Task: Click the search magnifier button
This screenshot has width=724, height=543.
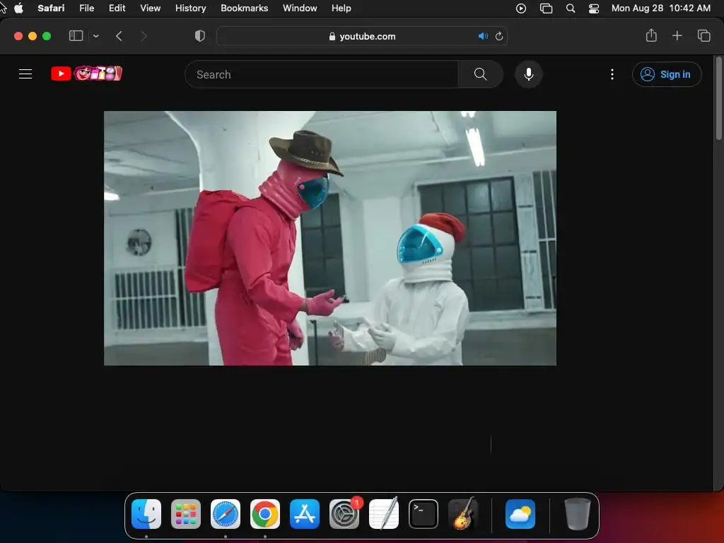Action: click(x=480, y=74)
